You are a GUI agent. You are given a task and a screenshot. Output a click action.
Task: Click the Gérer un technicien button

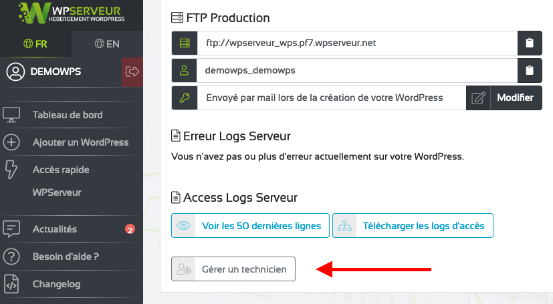pyautogui.click(x=233, y=269)
